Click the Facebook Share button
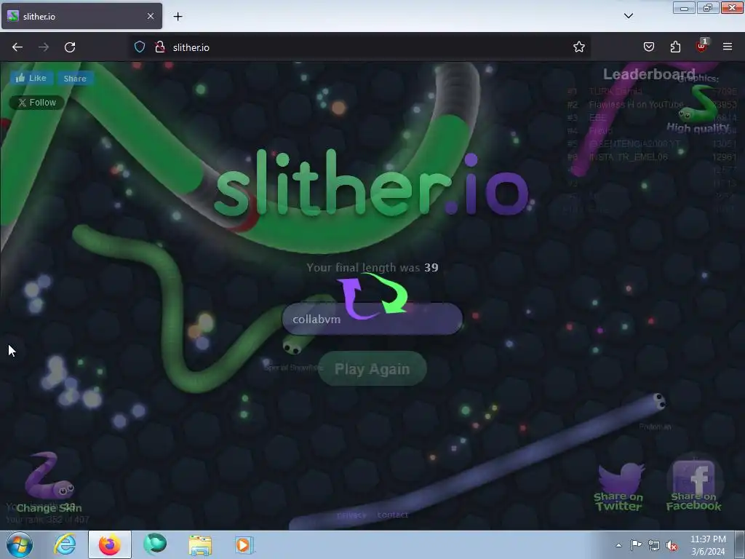 coord(75,79)
